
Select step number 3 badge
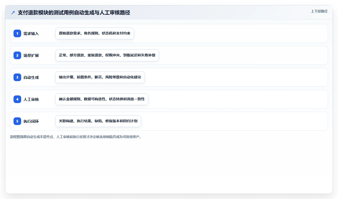point(17,77)
